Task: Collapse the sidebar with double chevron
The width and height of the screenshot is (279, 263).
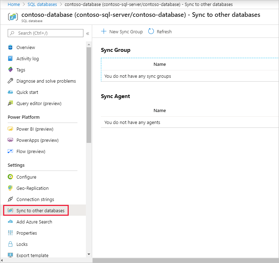Action: 88,33
